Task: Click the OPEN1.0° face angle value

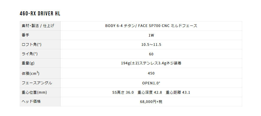Action: pyautogui.click(x=151, y=83)
